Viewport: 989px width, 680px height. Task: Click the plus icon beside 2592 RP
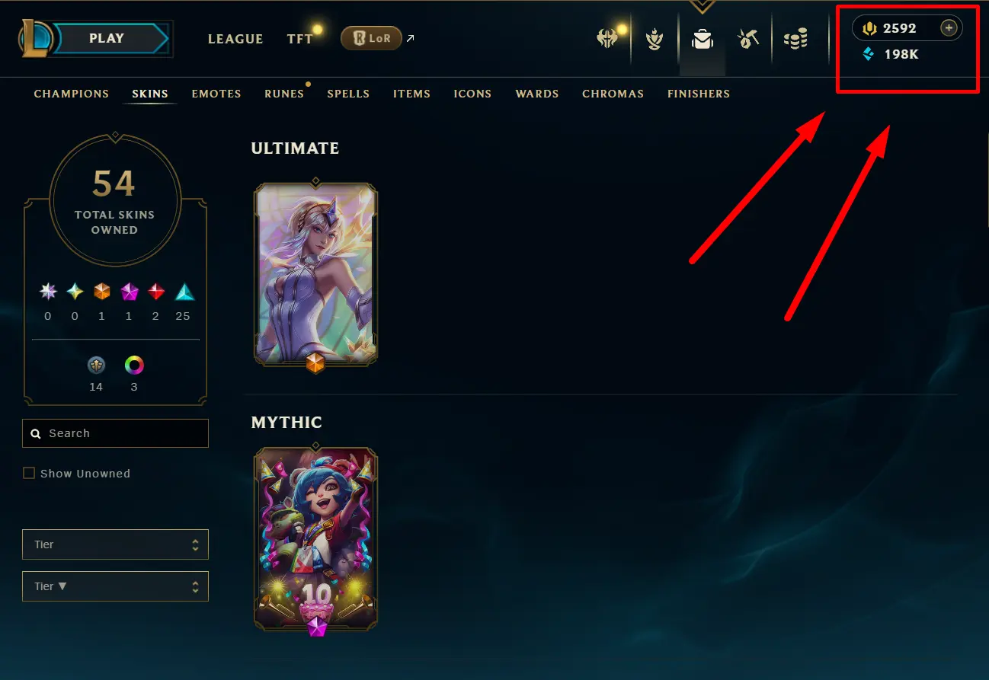point(949,28)
